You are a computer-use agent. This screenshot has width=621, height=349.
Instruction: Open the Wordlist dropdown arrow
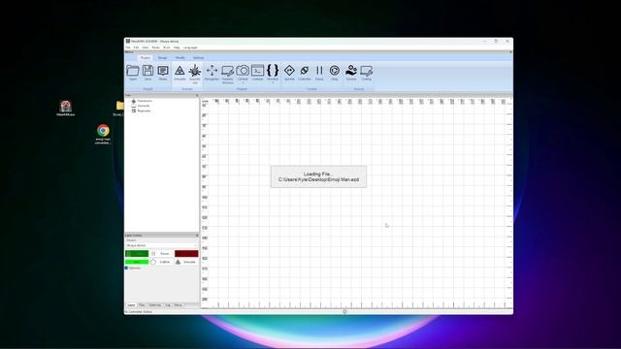(273, 82)
